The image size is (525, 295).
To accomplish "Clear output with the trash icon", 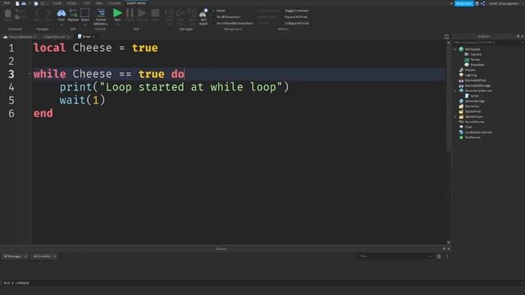I will tap(439, 256).
